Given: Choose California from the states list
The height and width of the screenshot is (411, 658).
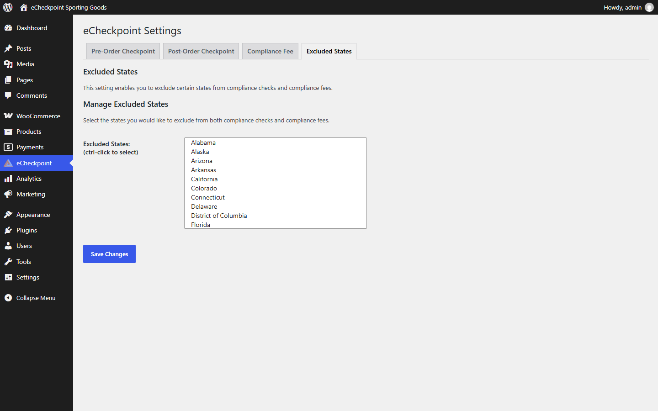Looking at the screenshot, I should click(x=275, y=179).
